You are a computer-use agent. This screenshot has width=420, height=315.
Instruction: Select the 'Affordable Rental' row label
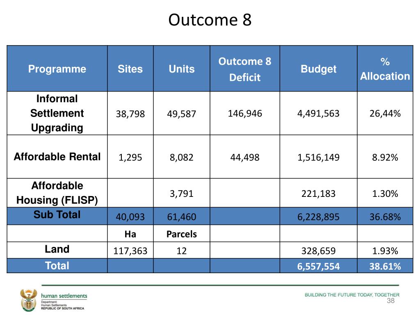pos(57,157)
